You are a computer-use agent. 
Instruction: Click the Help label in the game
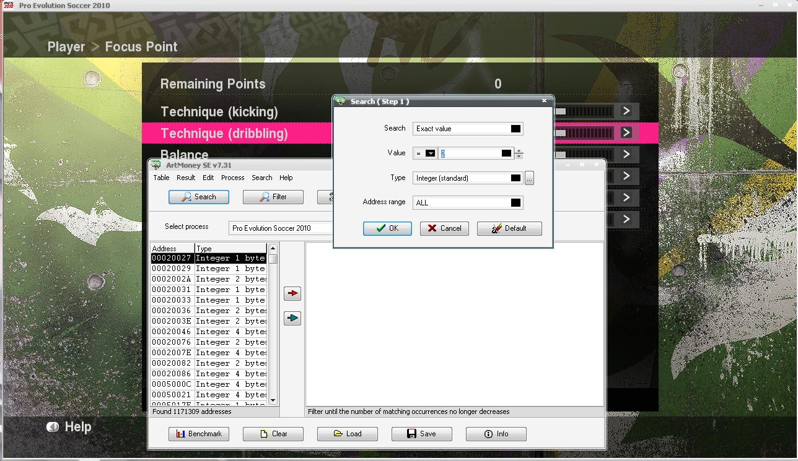78,427
